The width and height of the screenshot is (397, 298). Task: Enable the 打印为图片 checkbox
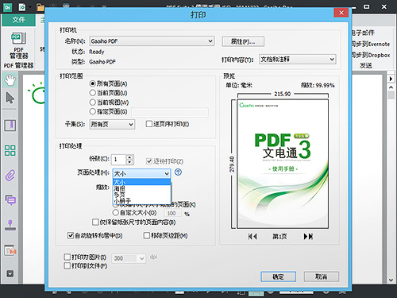(x=67, y=257)
